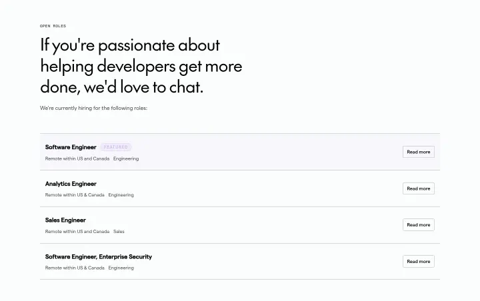
Task: Click the passionate about helping developers headline
Action: pyautogui.click(x=141, y=66)
